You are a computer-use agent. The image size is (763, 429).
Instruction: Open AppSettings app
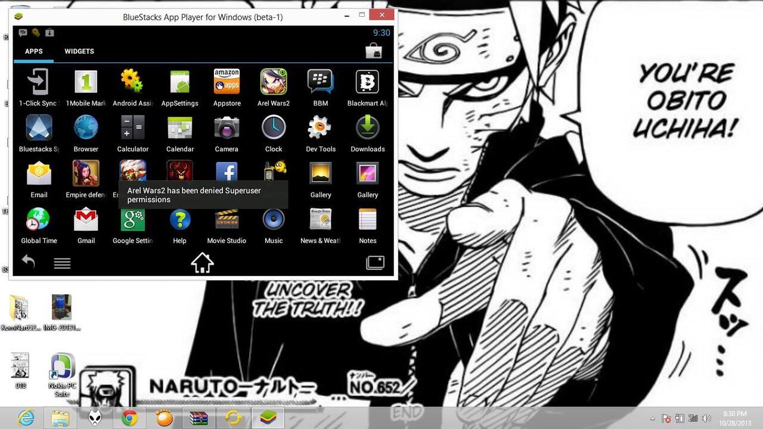click(179, 82)
